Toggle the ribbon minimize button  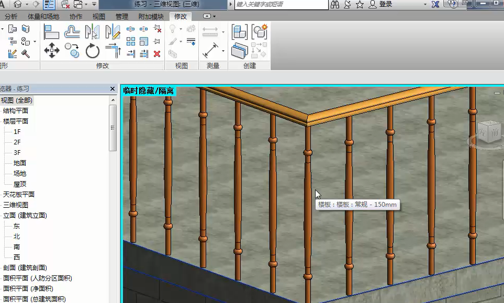pyautogui.click(x=208, y=17)
